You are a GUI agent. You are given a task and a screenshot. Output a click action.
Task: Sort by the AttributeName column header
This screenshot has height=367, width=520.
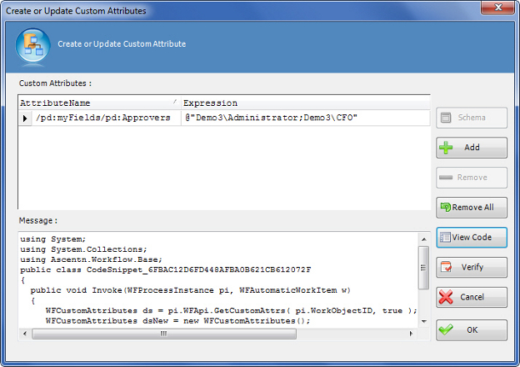[x=98, y=103]
